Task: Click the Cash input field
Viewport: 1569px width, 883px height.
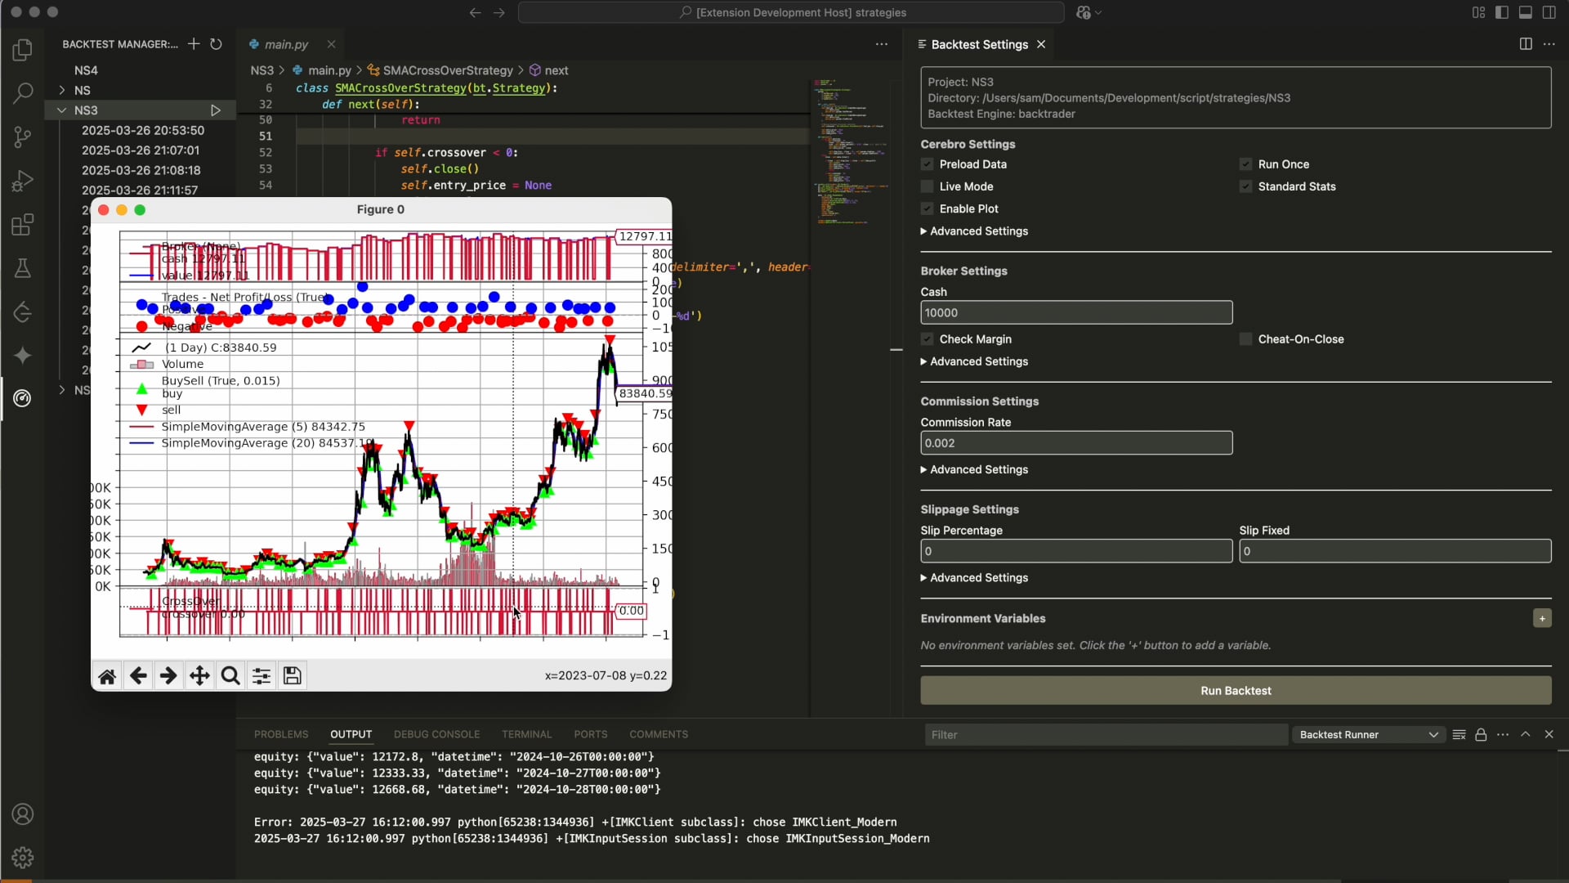Action: [x=1076, y=312]
